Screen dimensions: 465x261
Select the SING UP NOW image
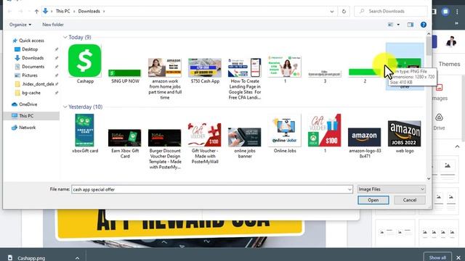(125, 76)
